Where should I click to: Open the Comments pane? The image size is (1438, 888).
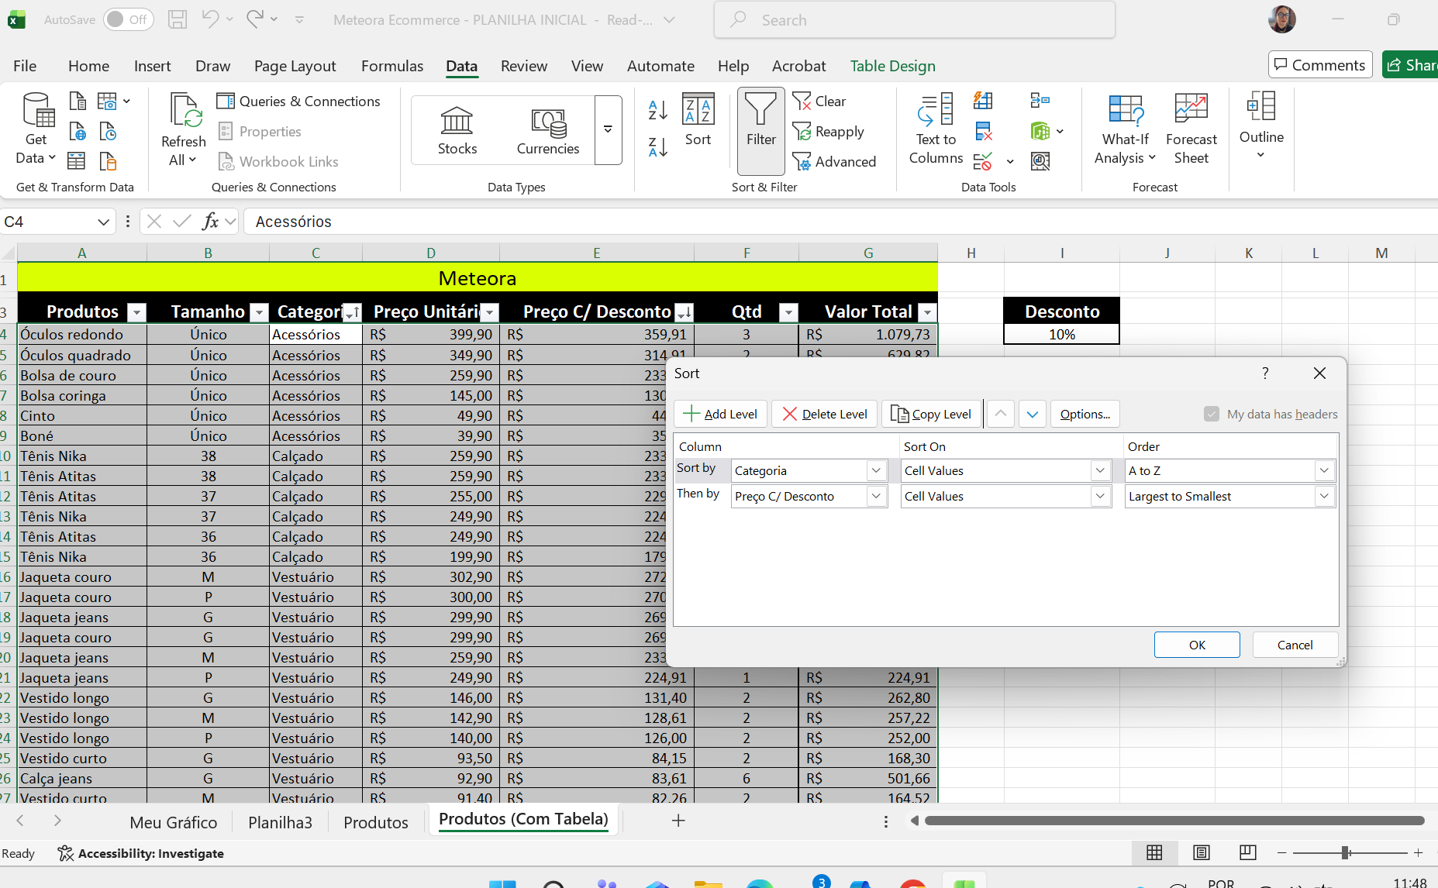tap(1320, 65)
